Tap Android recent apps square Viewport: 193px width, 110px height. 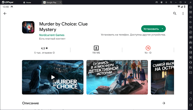pyautogui.click(x=191, y=105)
